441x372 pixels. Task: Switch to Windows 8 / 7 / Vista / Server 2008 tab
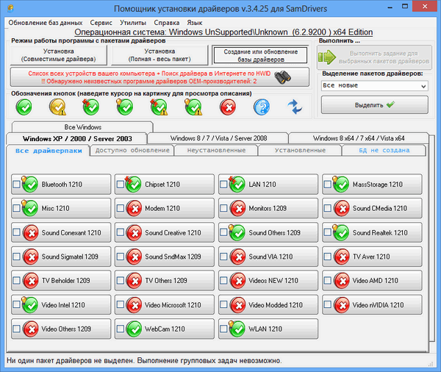click(218, 138)
